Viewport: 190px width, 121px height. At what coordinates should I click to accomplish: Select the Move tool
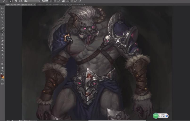(x=2, y=8)
